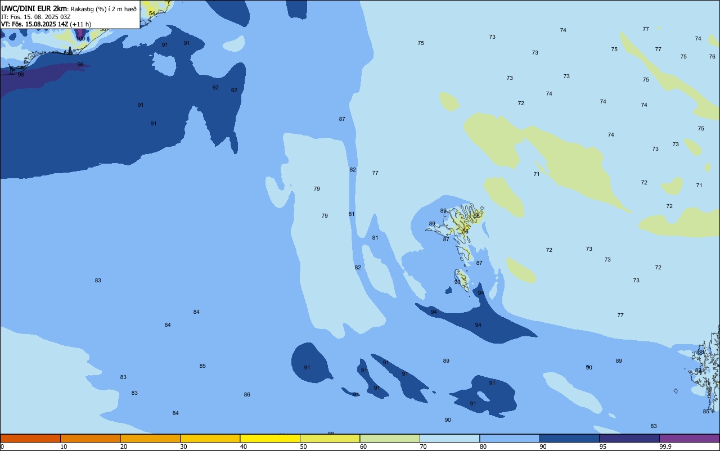
Task: Click the '76' humidity value on the map
Action: (x=712, y=56)
